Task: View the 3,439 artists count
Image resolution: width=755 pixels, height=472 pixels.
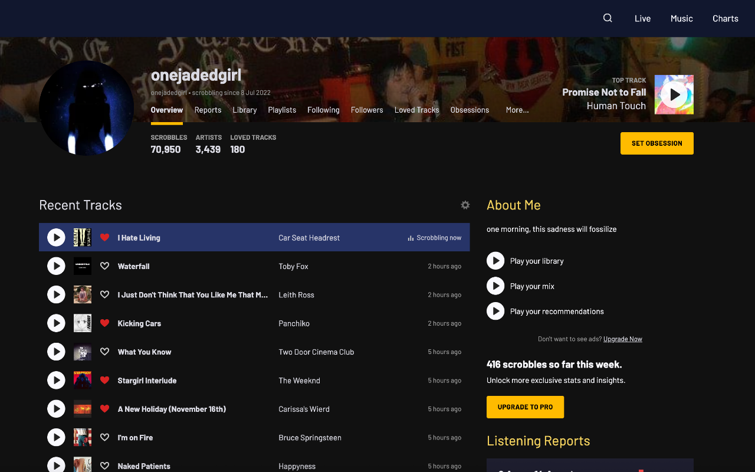Action: 208,149
